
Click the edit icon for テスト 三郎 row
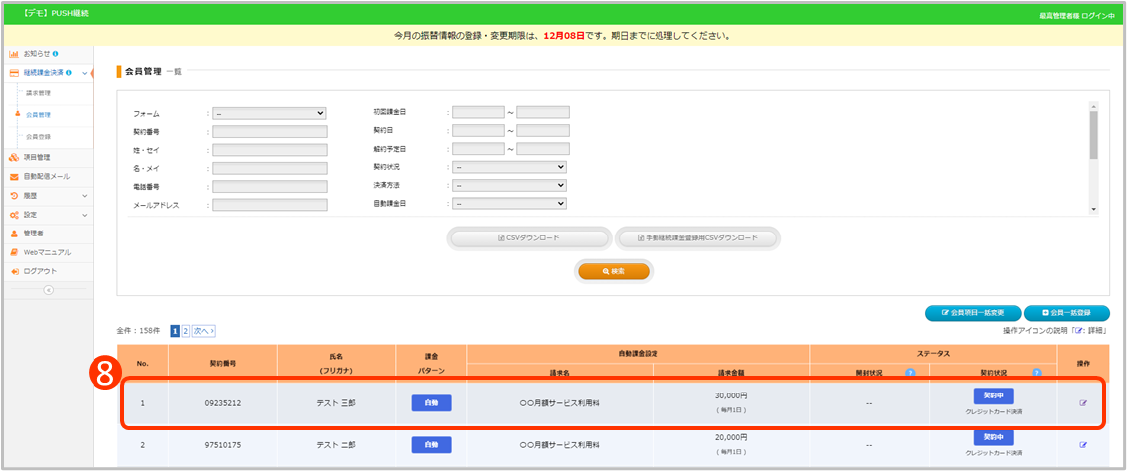[1083, 403]
